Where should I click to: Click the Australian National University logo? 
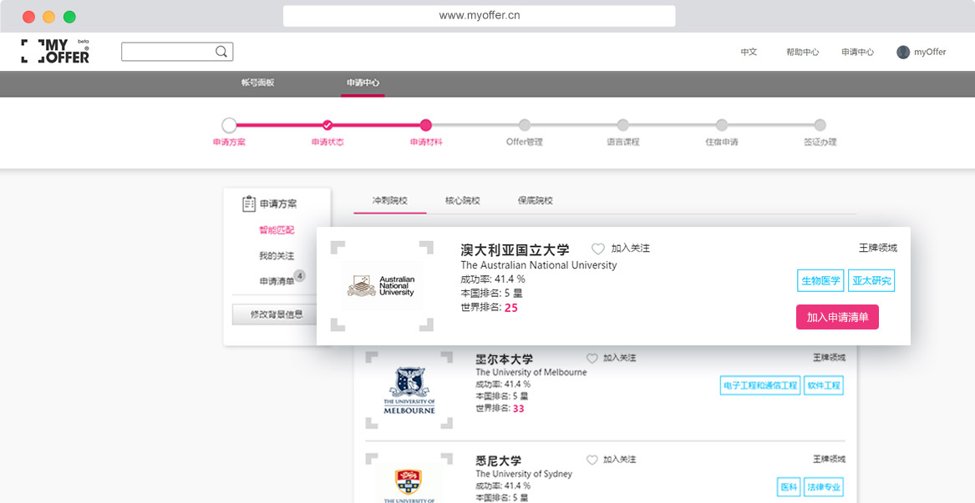381,285
